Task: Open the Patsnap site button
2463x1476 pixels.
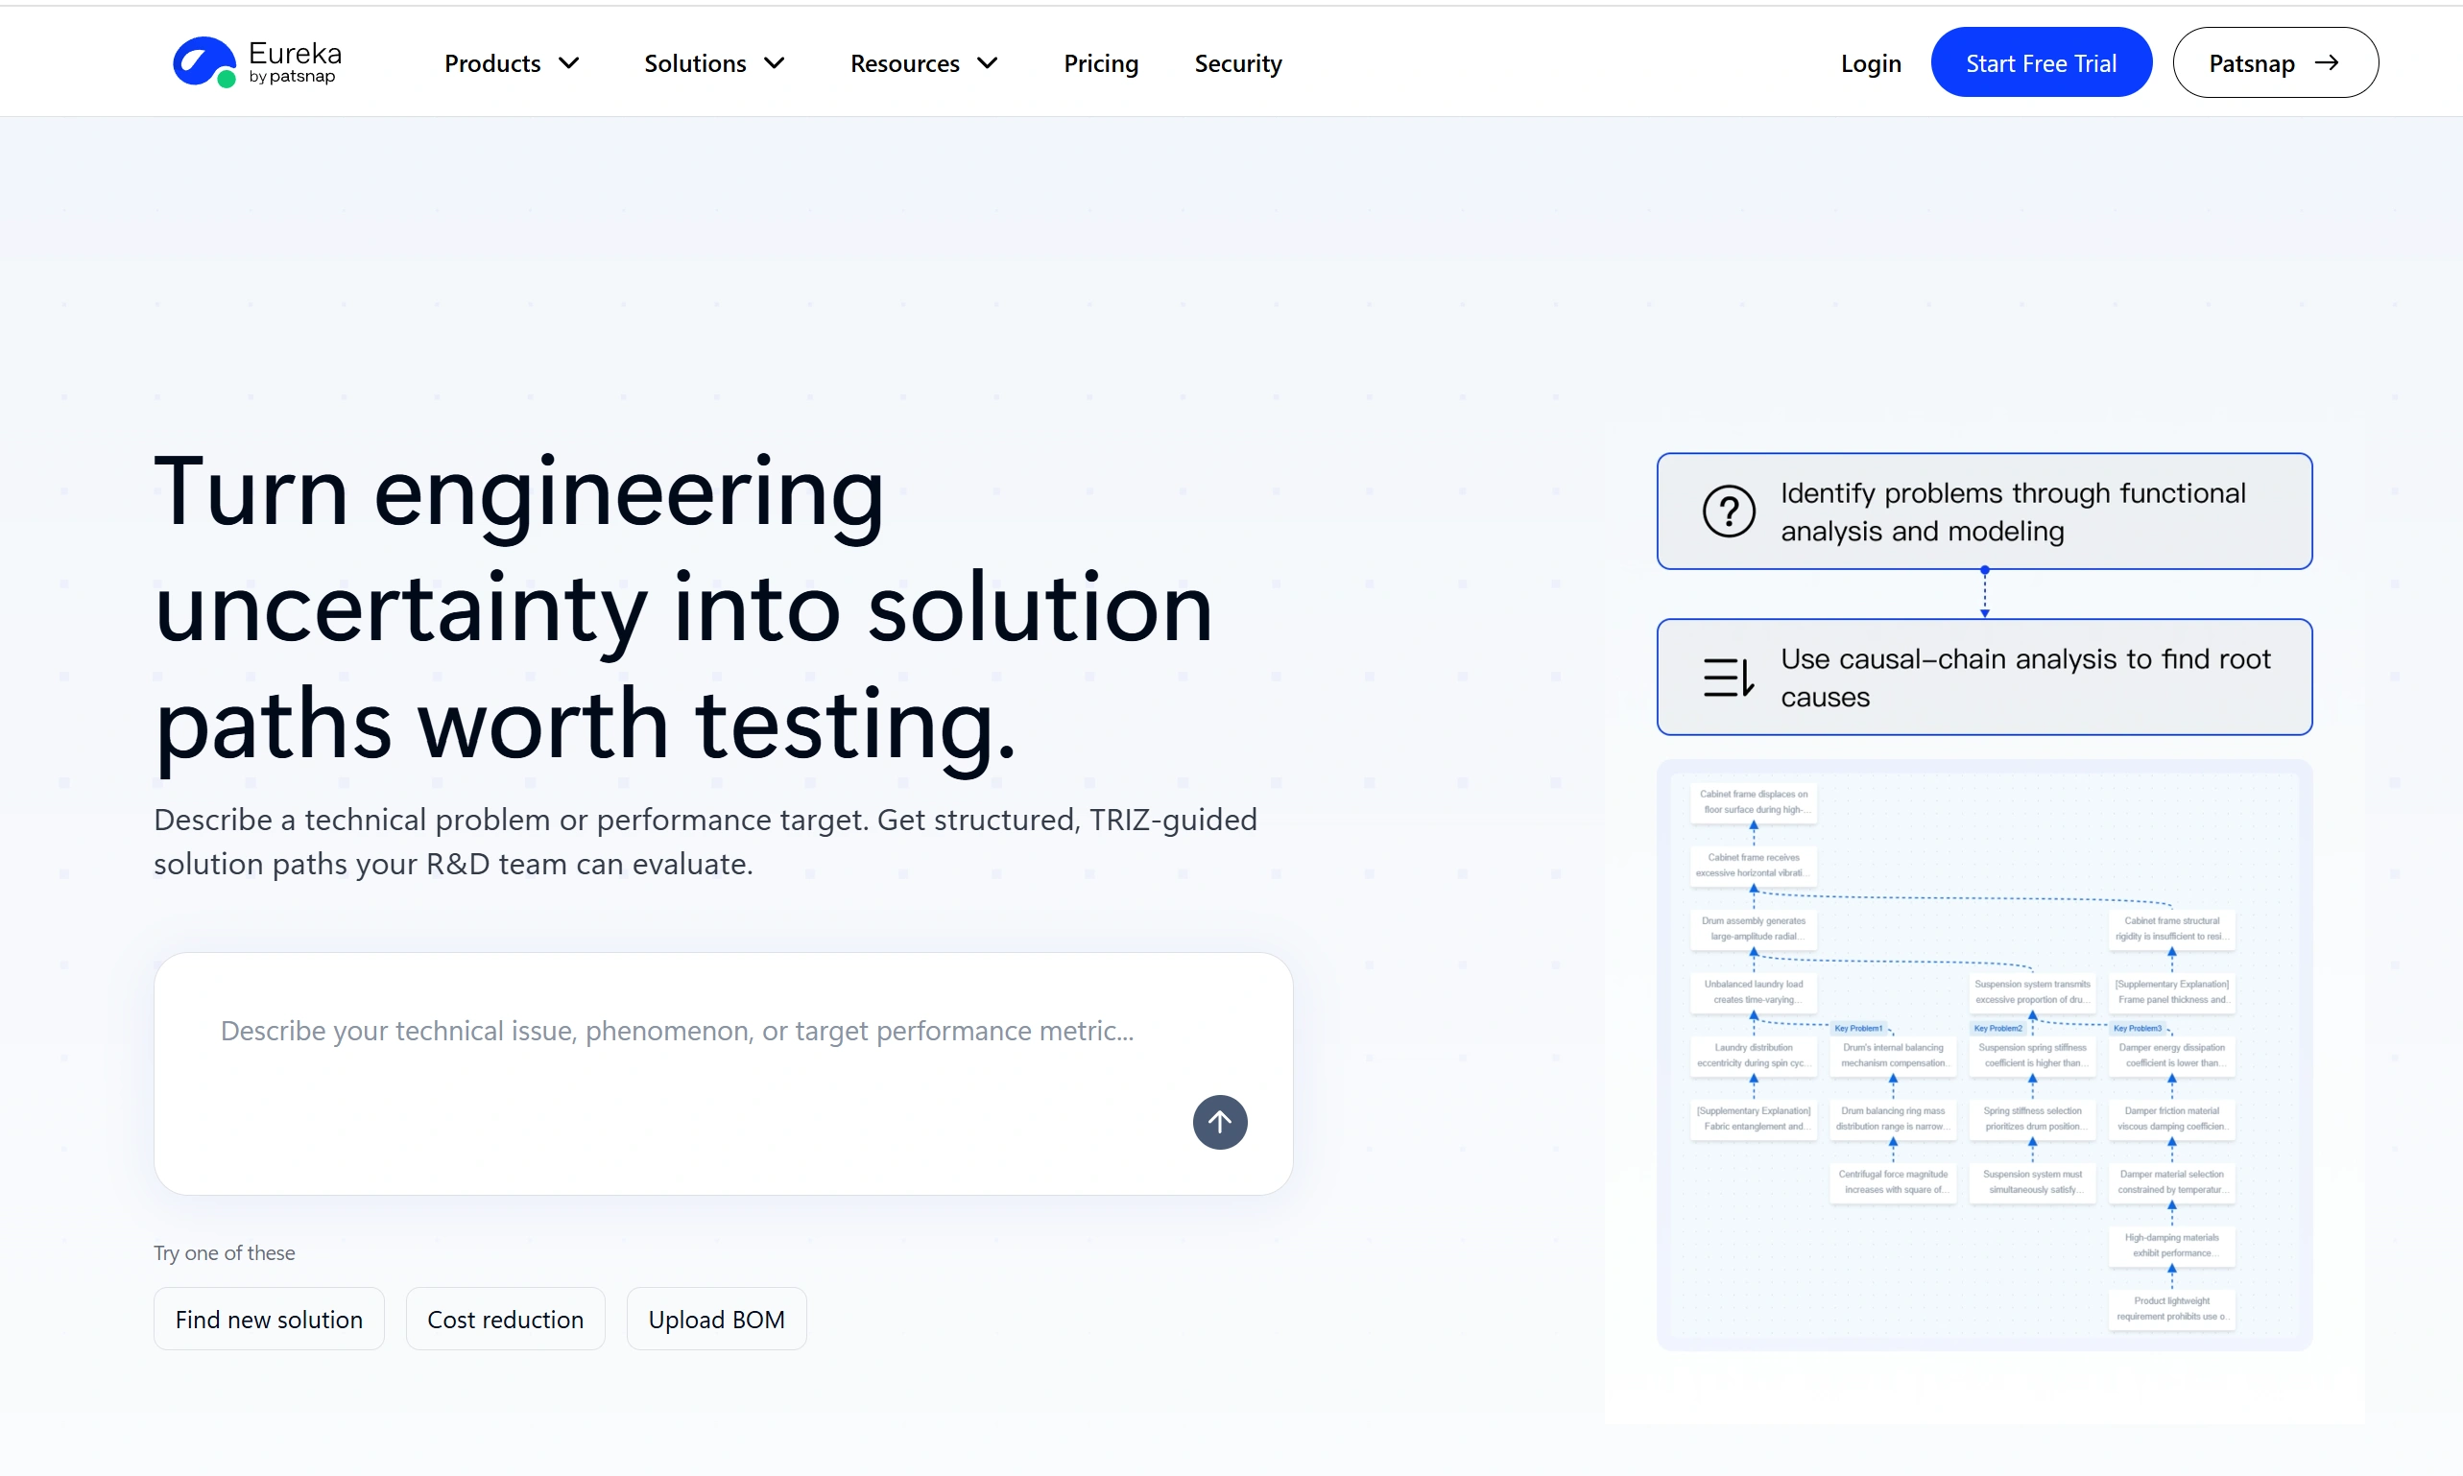Action: point(2275,62)
